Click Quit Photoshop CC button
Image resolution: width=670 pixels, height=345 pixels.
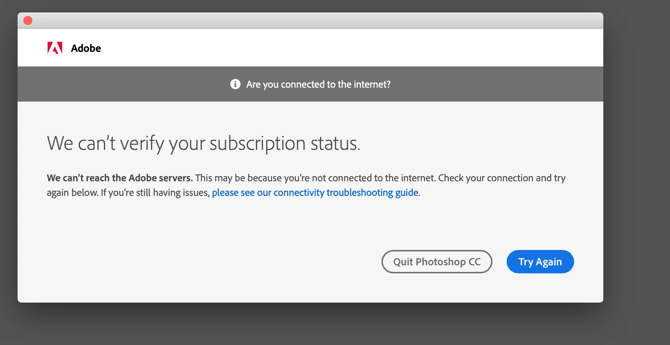point(437,262)
